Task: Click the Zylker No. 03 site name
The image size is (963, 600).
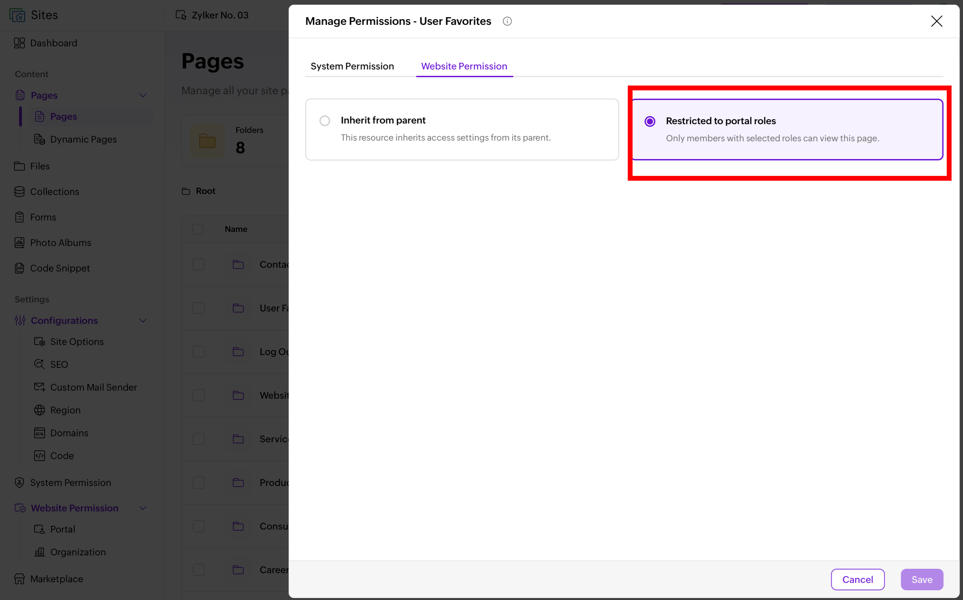Action: pos(220,15)
